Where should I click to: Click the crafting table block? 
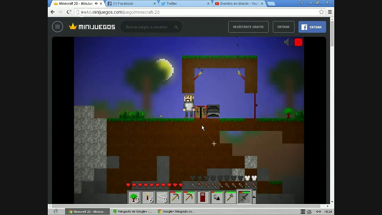[201, 112]
